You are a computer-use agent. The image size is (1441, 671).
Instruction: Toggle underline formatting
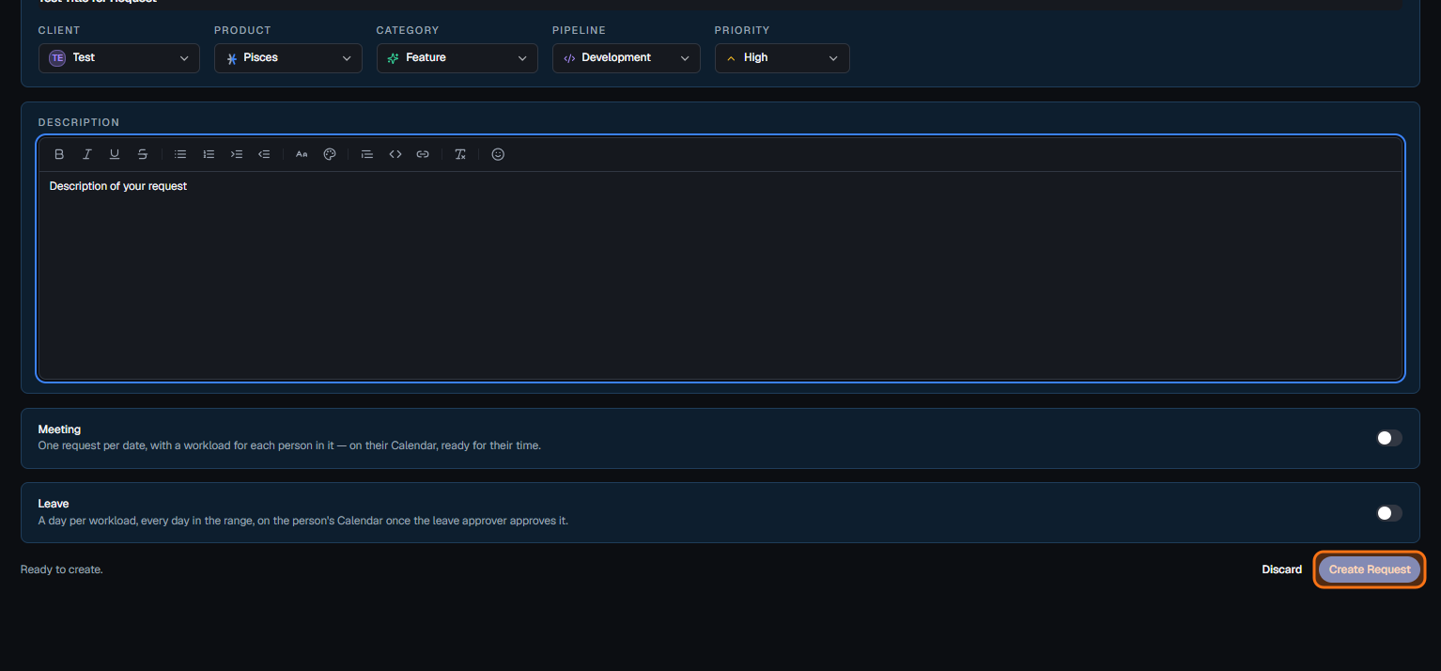point(115,154)
